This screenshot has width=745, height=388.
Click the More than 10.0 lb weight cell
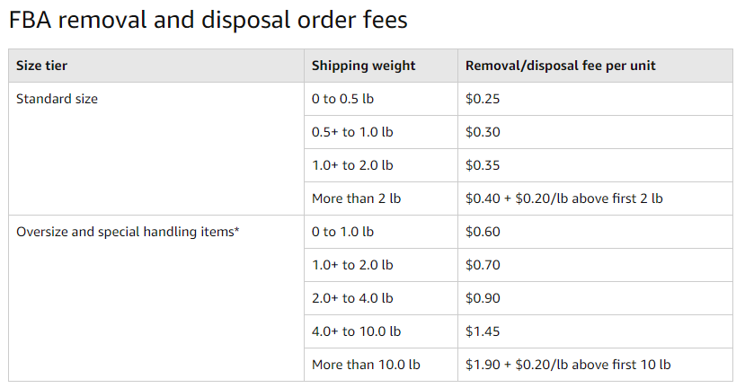pos(366,365)
